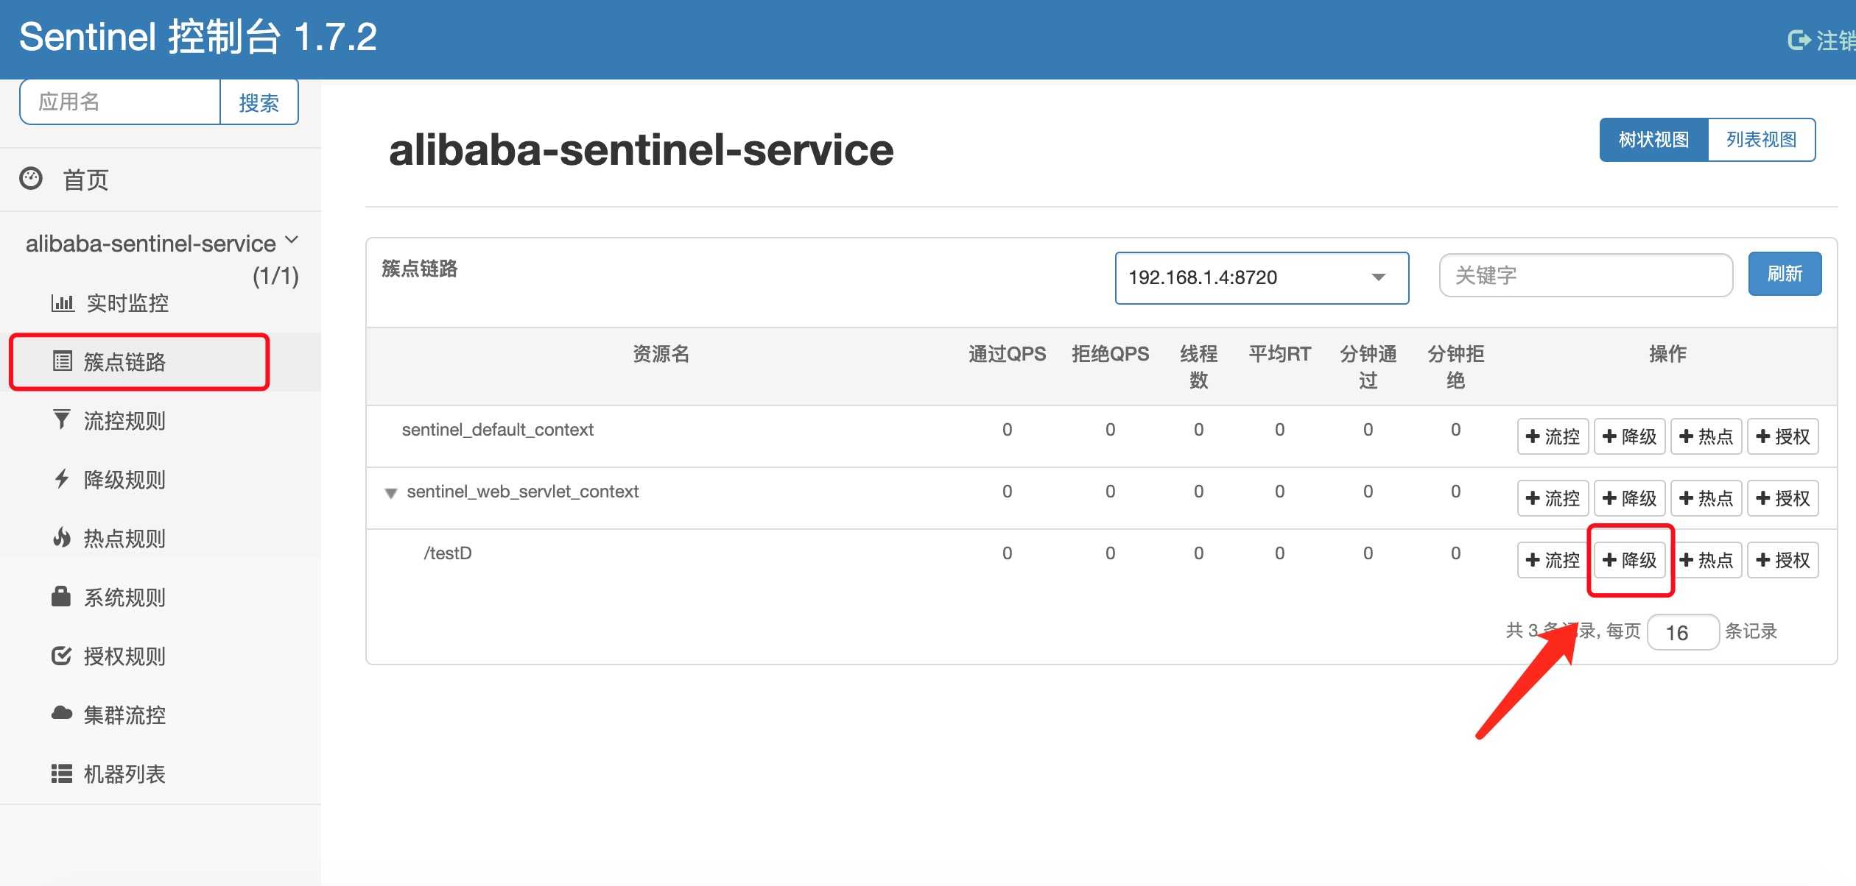Click the 关键字 keyword input
The width and height of the screenshot is (1856, 886).
coord(1586,275)
